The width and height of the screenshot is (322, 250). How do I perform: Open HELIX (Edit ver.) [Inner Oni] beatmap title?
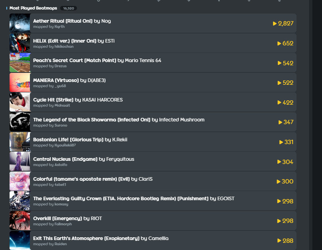click(x=65, y=41)
